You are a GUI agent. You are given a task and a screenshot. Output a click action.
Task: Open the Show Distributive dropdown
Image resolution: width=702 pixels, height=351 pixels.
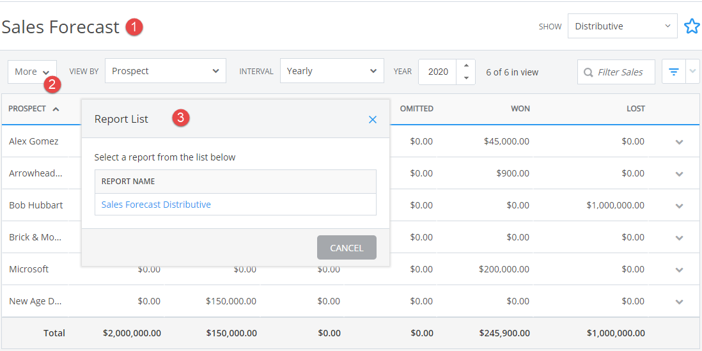(622, 26)
